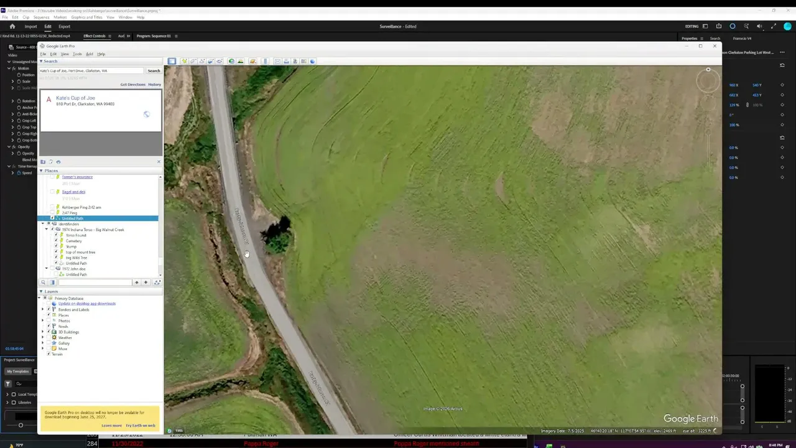Click the Add Image Overlay toolbar icon
The image size is (796, 448).
(x=210, y=61)
